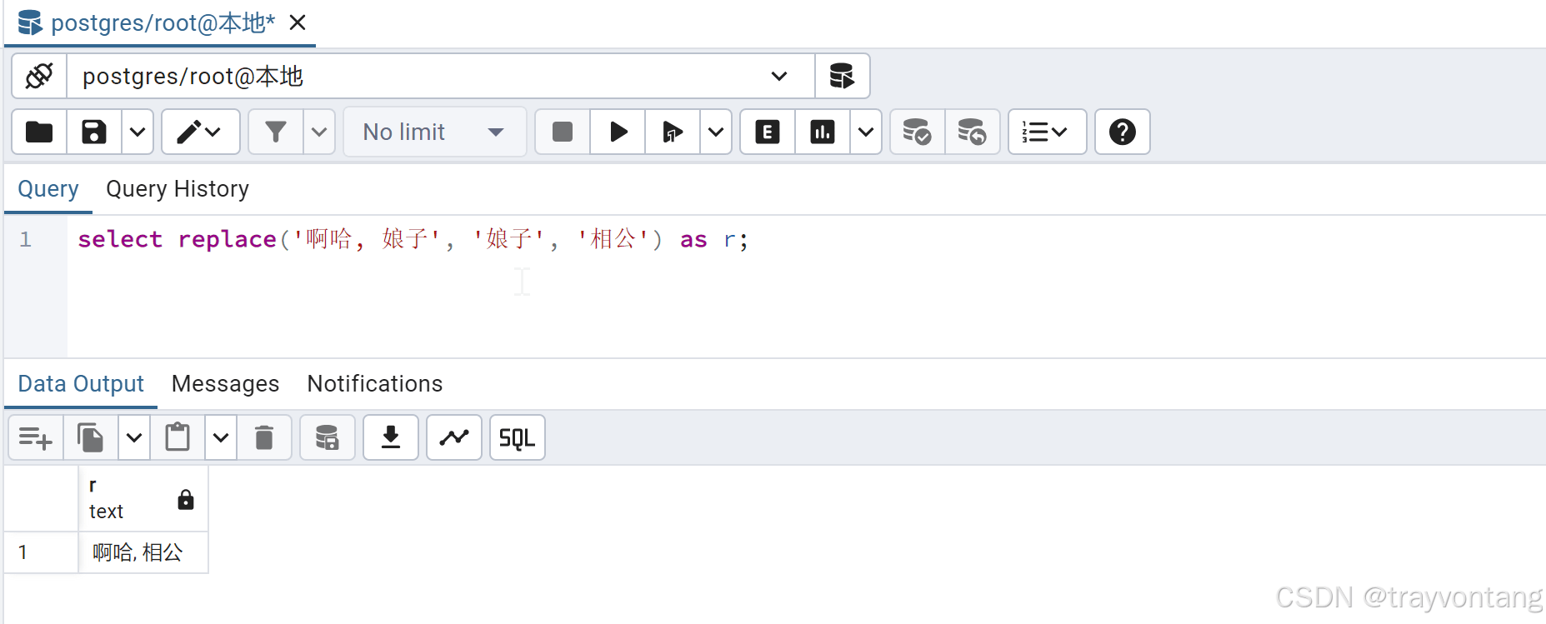Click the r text column header
Image resolution: width=1546 pixels, height=624 pixels.
(143, 498)
